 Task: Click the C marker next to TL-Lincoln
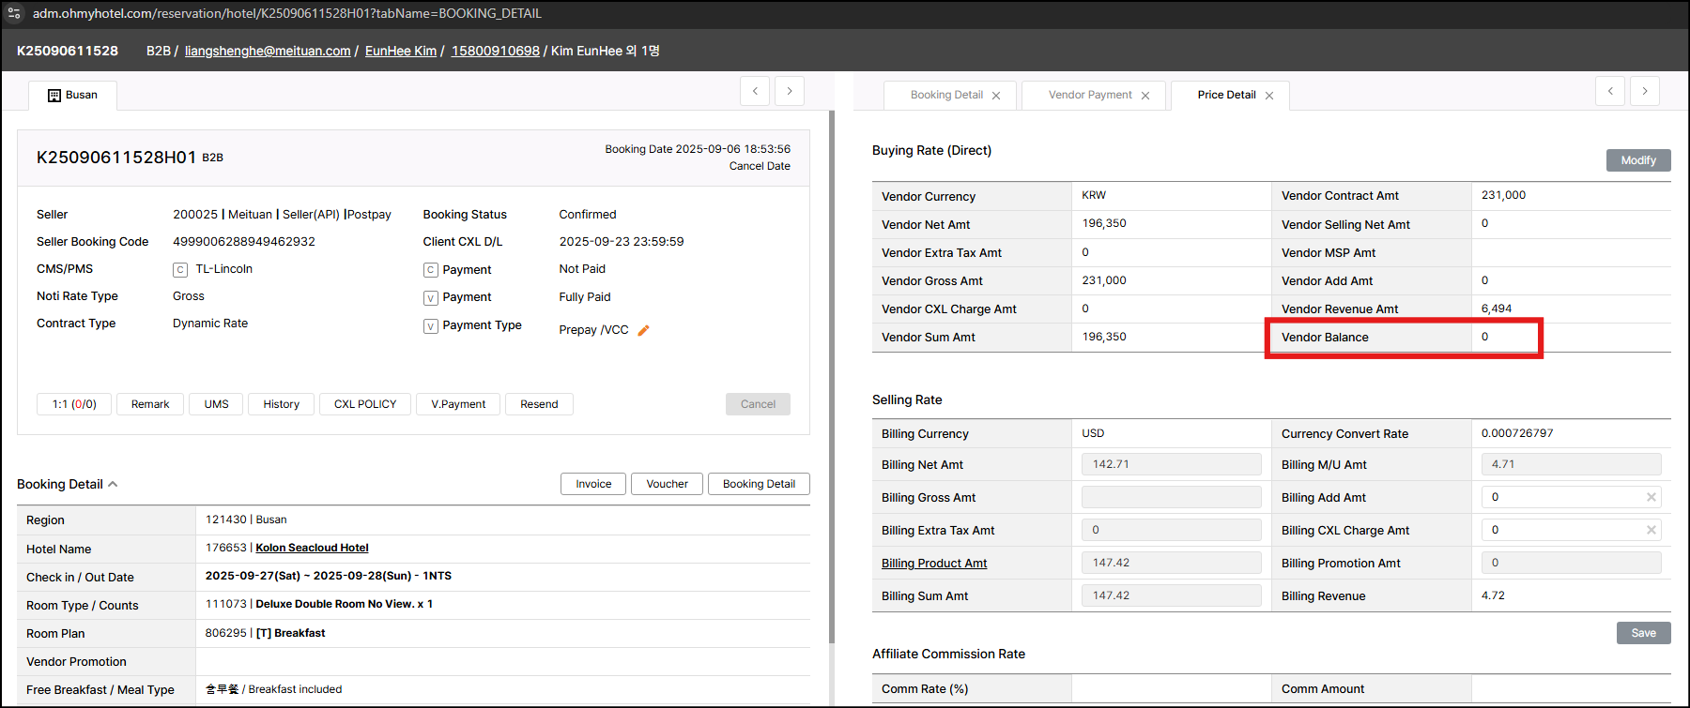click(x=180, y=270)
